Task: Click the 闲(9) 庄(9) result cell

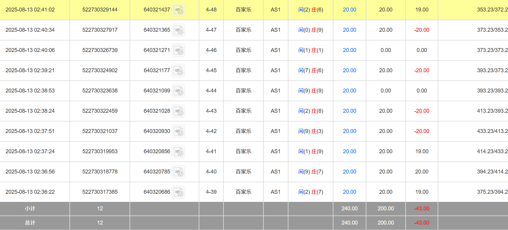Action: 310,91
